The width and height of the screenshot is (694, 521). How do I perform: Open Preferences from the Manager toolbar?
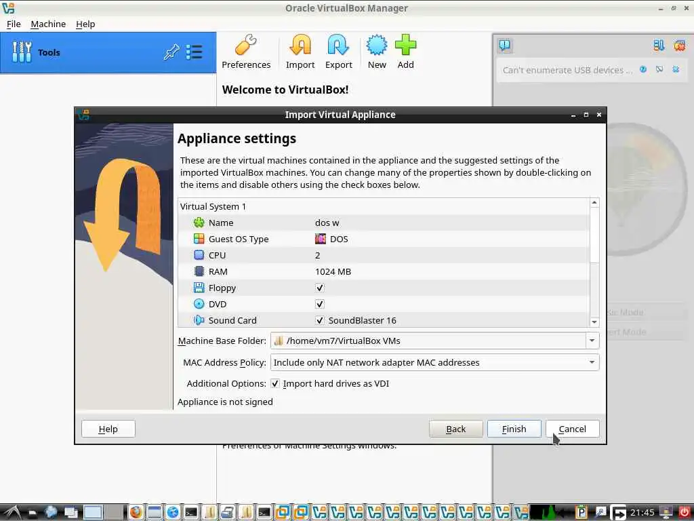coord(246,52)
